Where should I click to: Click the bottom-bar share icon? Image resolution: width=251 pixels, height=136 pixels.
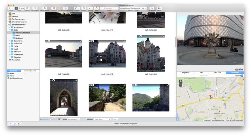tap(18, 124)
